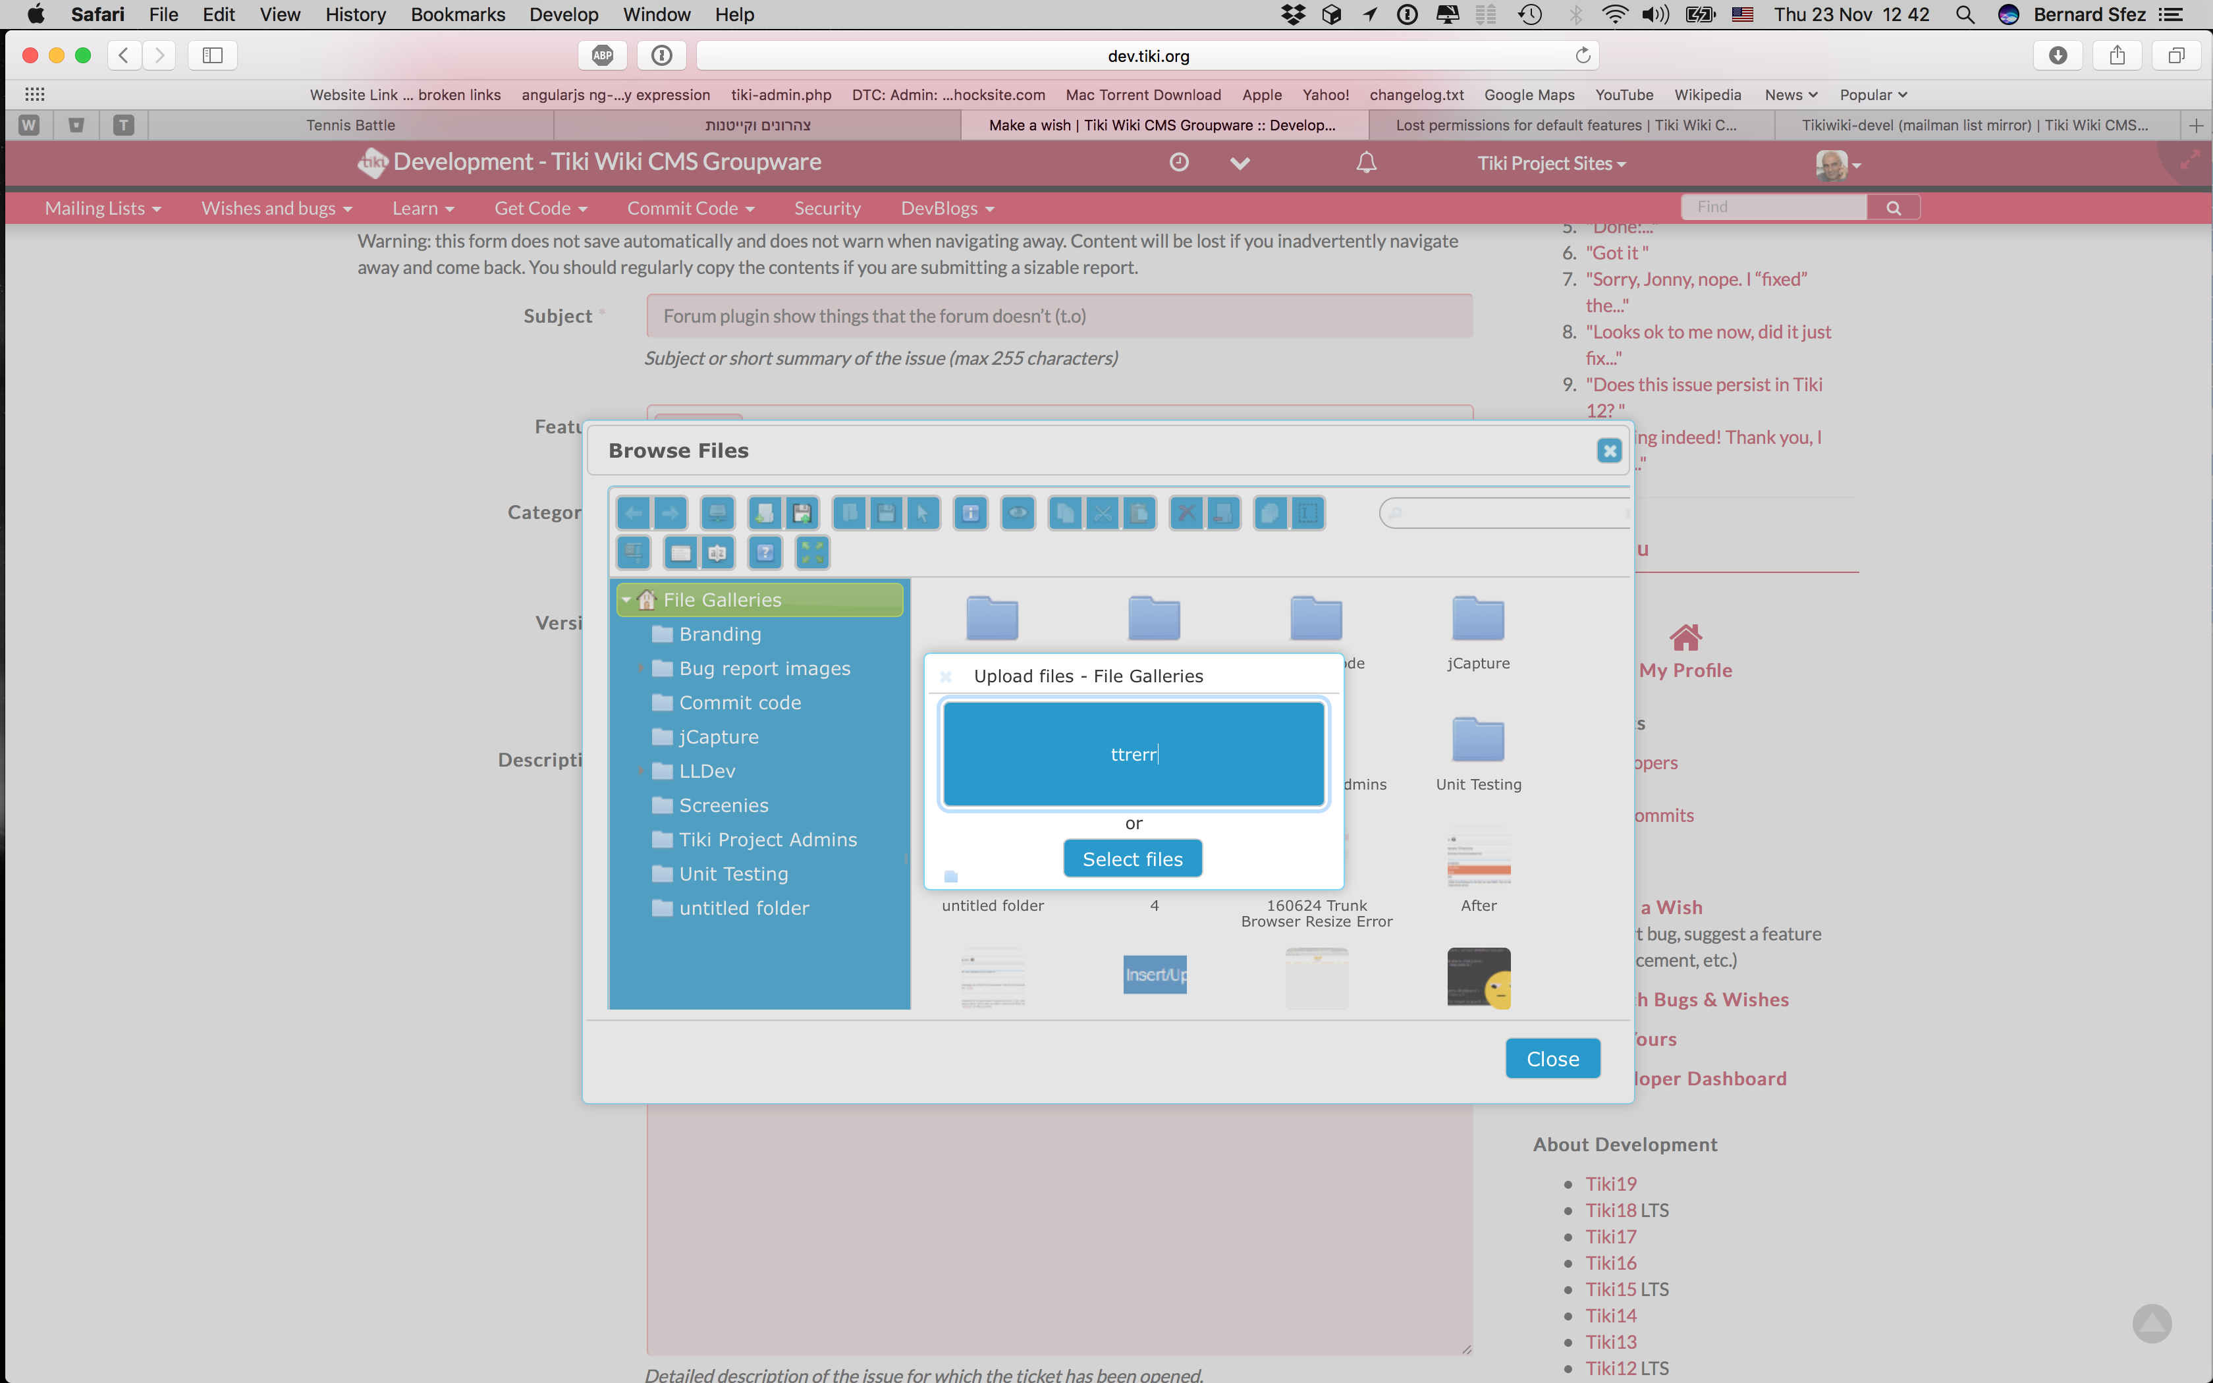The width and height of the screenshot is (2213, 1383).
Task: Open the get info toolbar icon
Action: point(971,513)
